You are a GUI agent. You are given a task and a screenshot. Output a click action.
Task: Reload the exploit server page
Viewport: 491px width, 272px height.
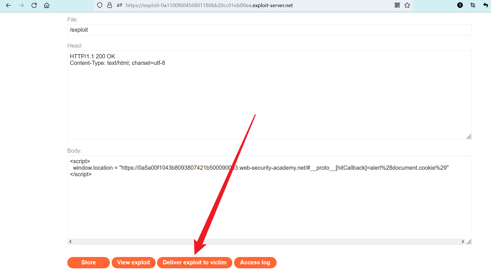tap(34, 5)
